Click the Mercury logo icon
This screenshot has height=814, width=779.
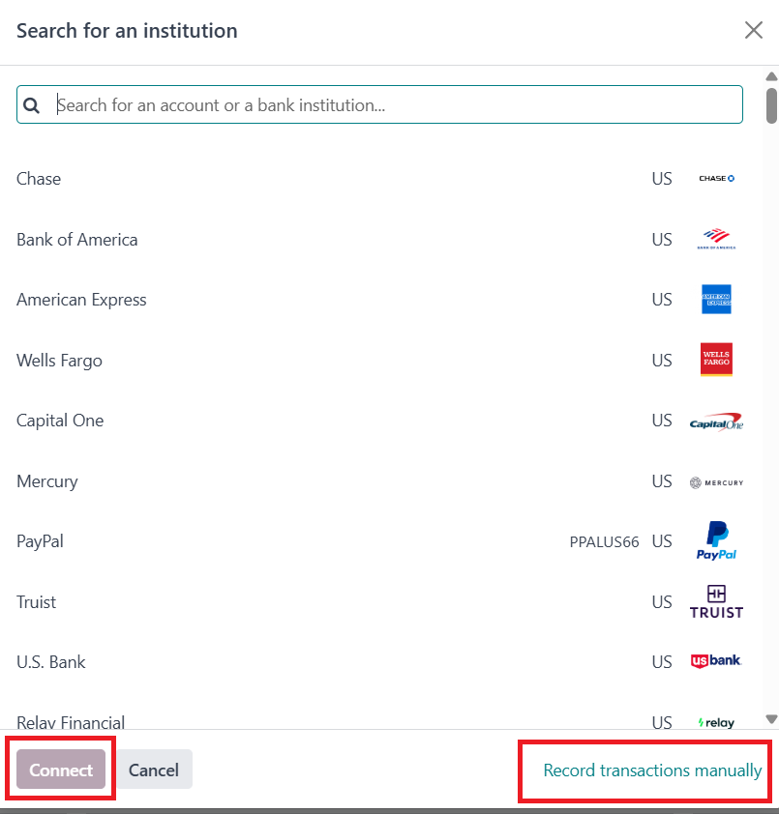point(716,481)
